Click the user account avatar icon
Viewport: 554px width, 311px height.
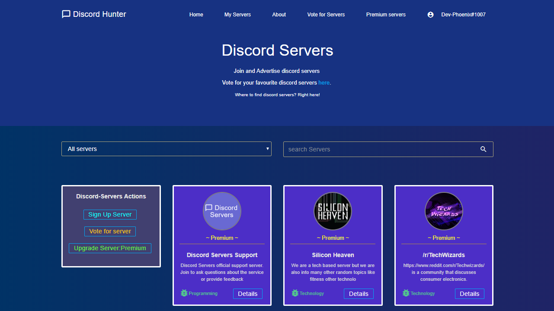pyautogui.click(x=430, y=15)
